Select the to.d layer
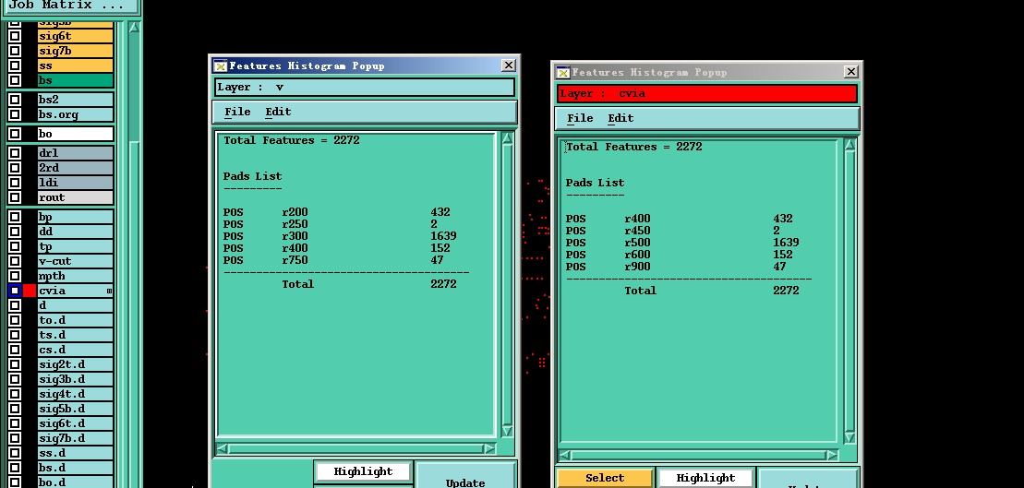1024x488 pixels. tap(76, 320)
